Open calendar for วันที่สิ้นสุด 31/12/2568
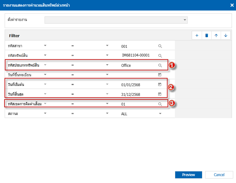236x183 pixels. click(160, 94)
